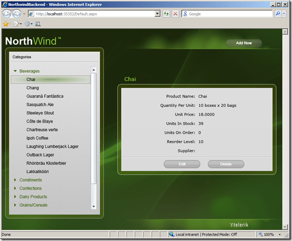Click the Units On Order value 0
Image resolution: width=292 pixels, height=241 pixels.
pyautogui.click(x=200, y=132)
